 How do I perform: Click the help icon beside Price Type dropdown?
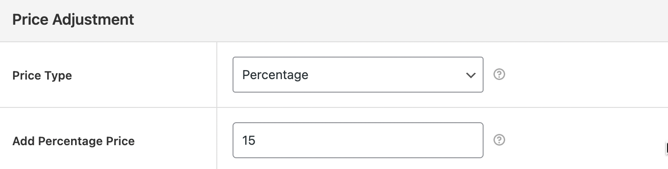pyautogui.click(x=499, y=75)
